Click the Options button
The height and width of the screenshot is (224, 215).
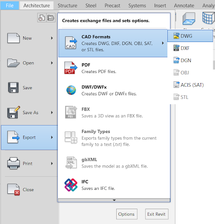(x=127, y=214)
